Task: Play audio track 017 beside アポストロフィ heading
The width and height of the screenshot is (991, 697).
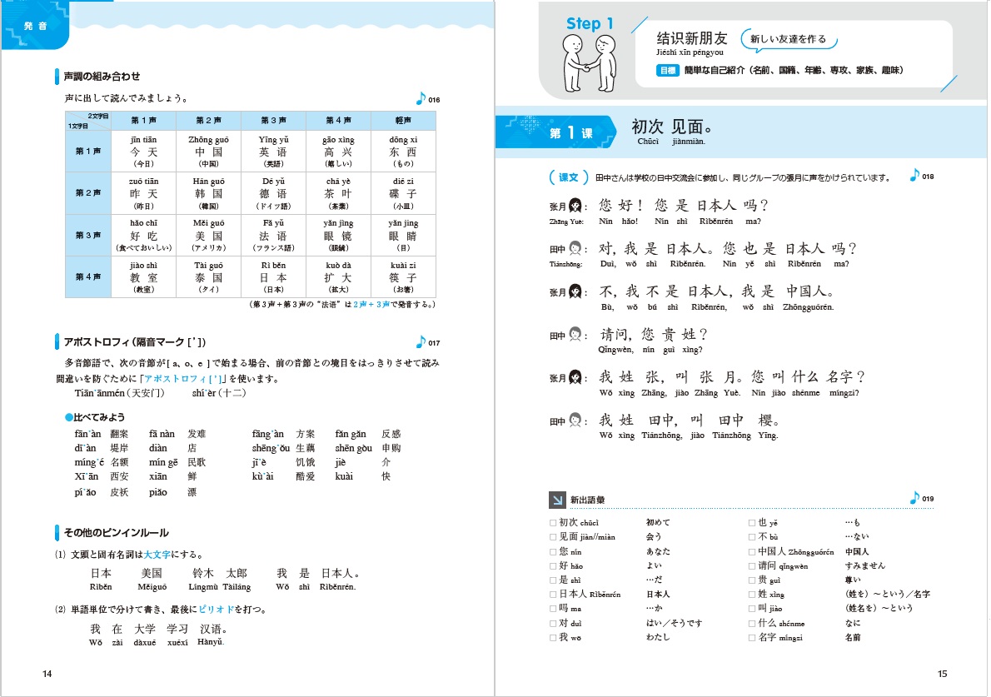Action: 421,341
